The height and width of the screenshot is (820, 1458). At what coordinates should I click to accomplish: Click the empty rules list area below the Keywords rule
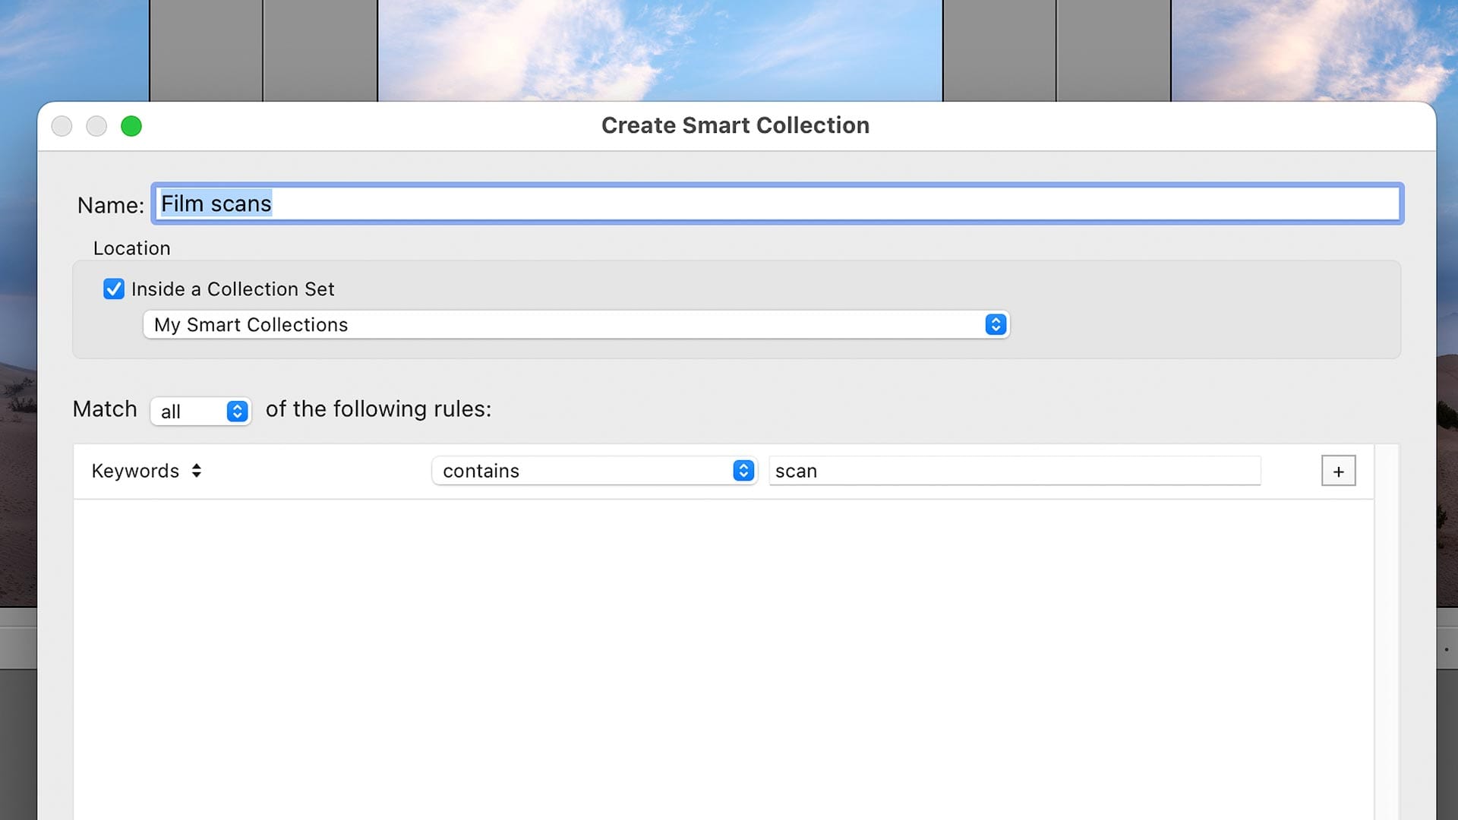pos(721,653)
